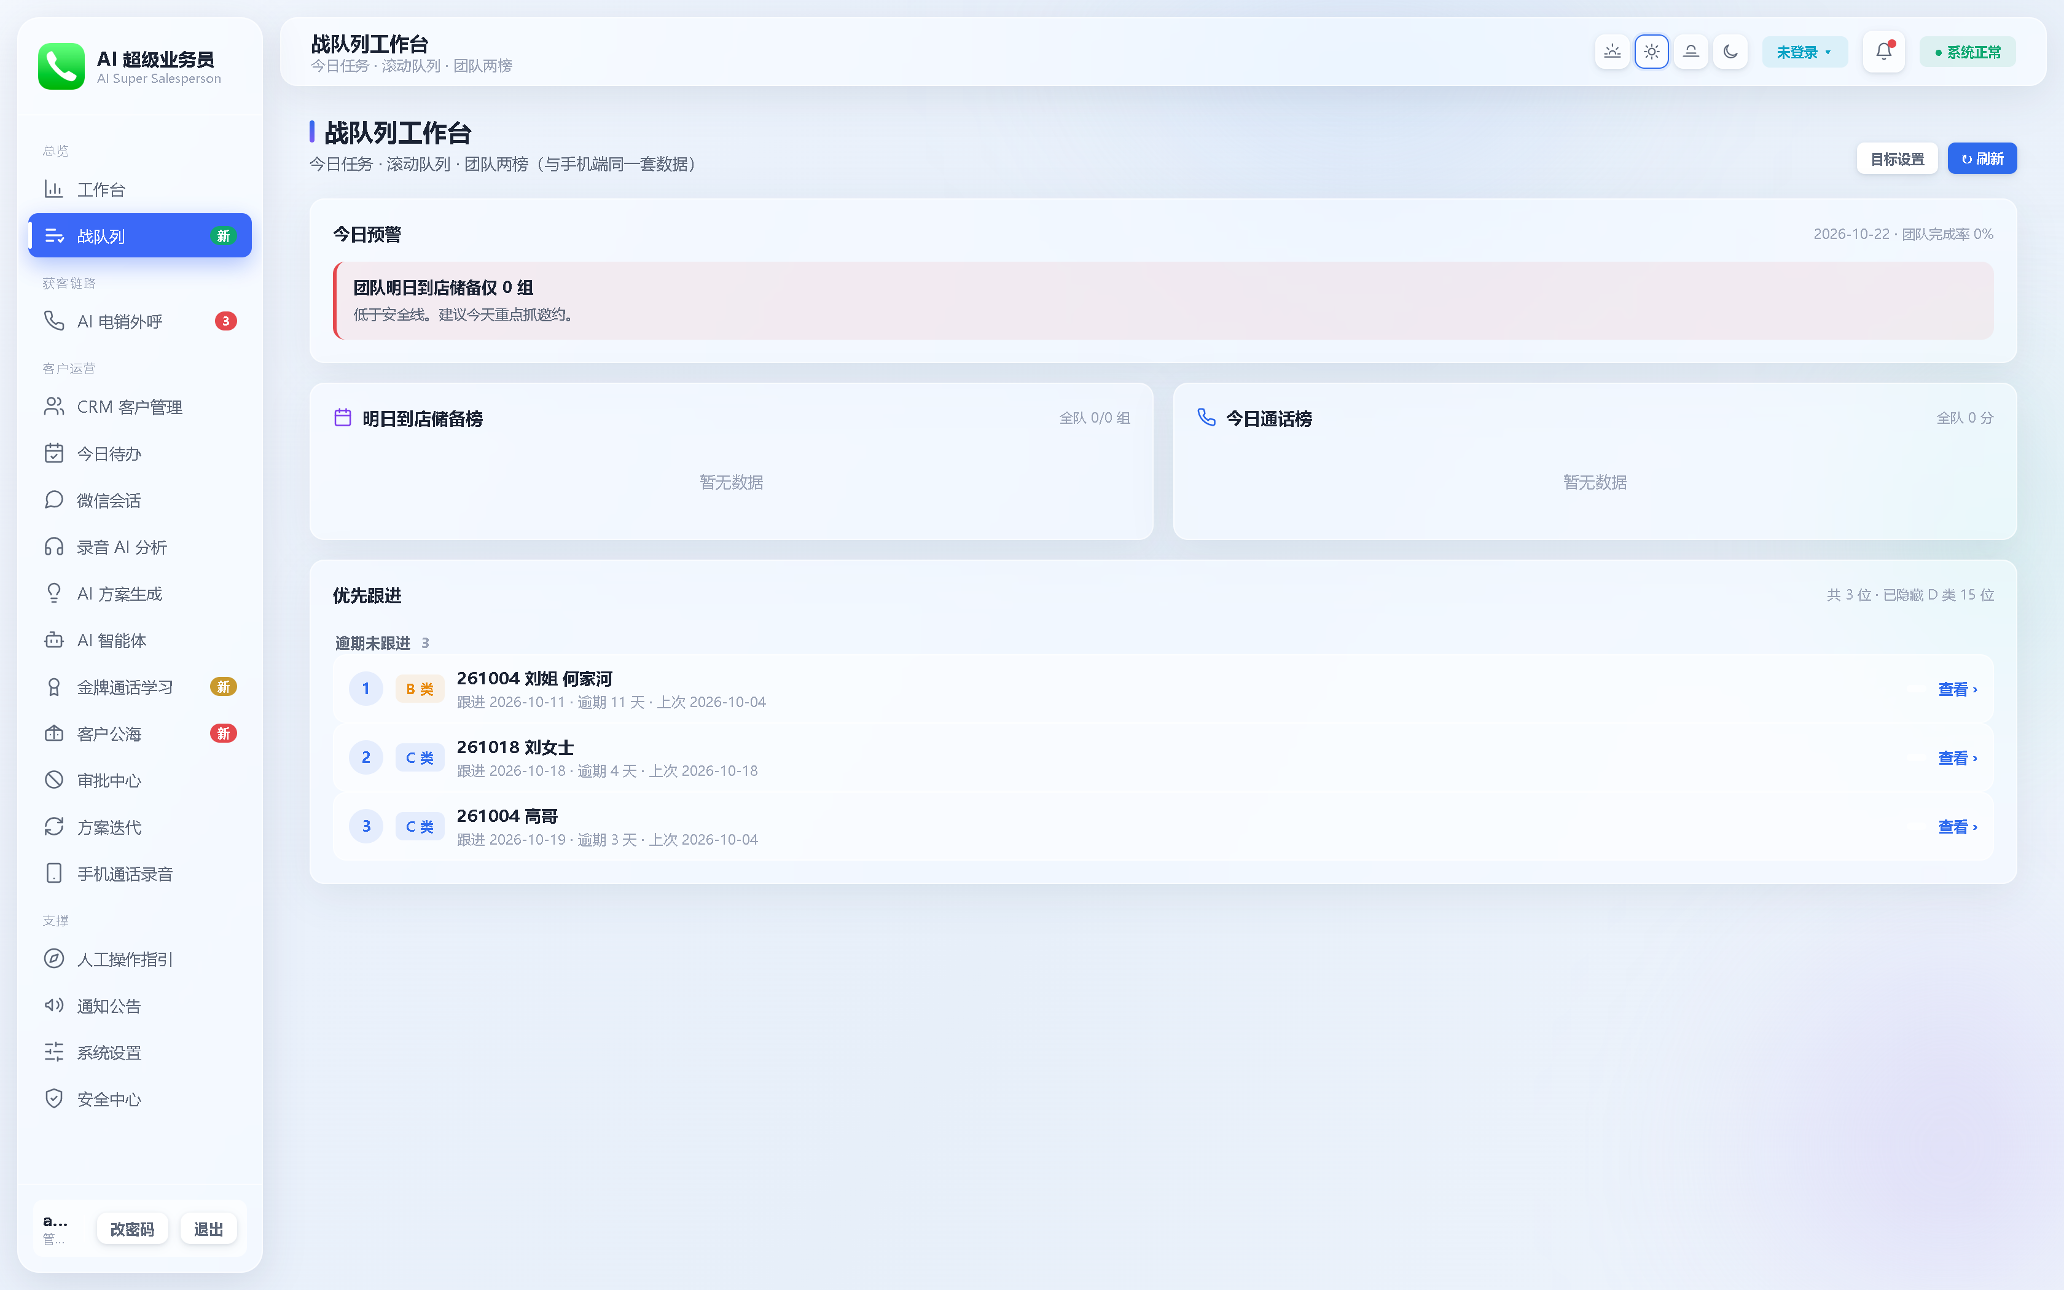
Task: Open AI 智能体 robot icon item
Action: [x=140, y=641]
